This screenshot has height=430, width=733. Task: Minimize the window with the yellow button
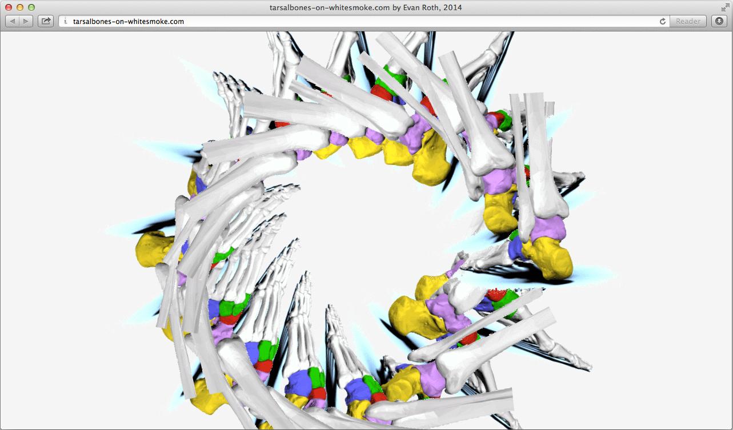click(x=20, y=7)
